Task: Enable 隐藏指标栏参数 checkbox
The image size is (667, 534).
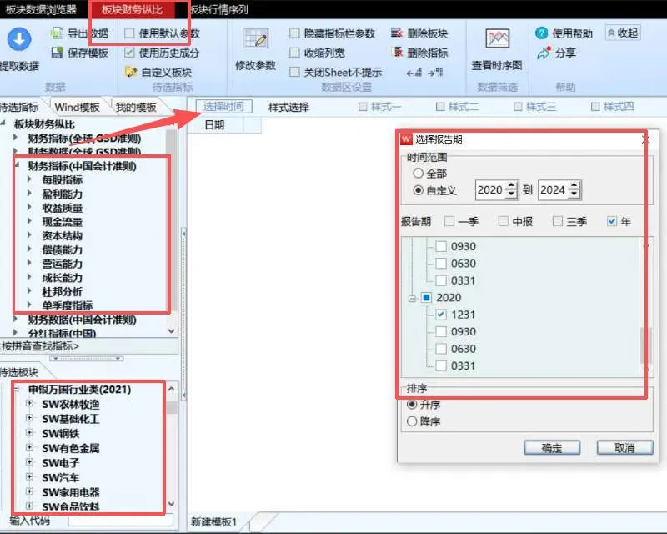Action: coord(294,33)
